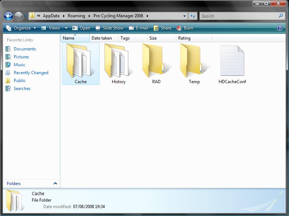The image size is (289, 216).
Task: Click the Forward navigation arrow
Action: 18,16
